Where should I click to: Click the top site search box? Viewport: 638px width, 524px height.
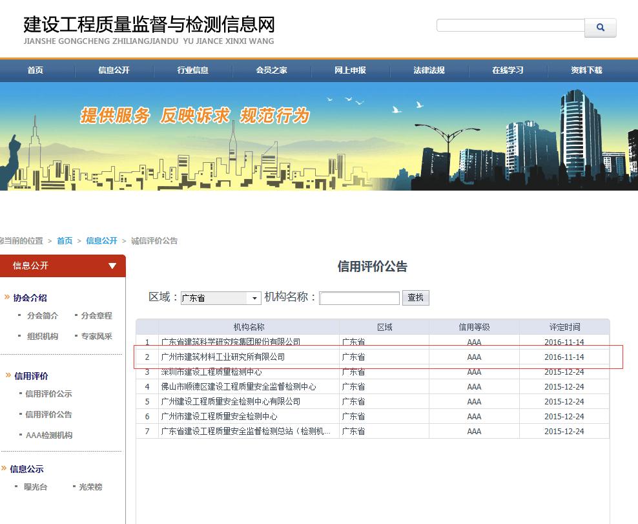[x=510, y=26]
